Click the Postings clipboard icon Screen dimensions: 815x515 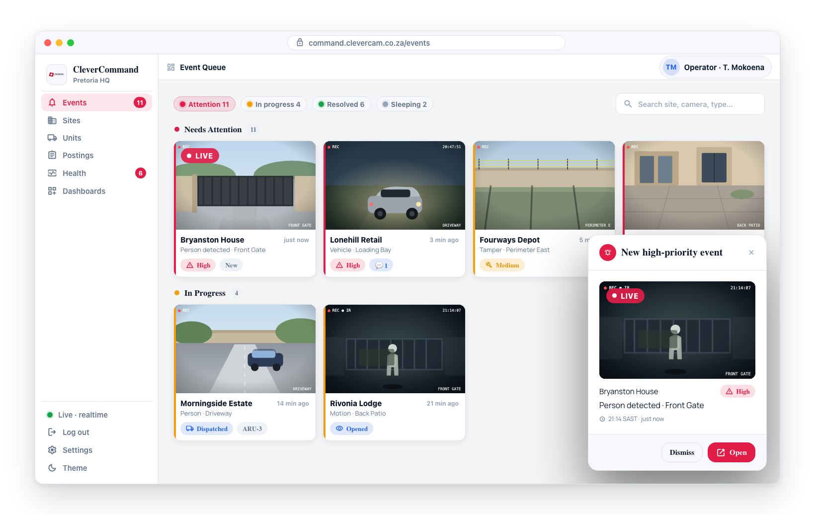pyautogui.click(x=52, y=155)
